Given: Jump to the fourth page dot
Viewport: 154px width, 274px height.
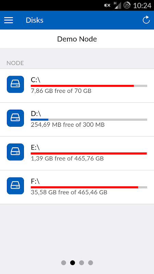Looking at the screenshot, I should tap(90, 263).
